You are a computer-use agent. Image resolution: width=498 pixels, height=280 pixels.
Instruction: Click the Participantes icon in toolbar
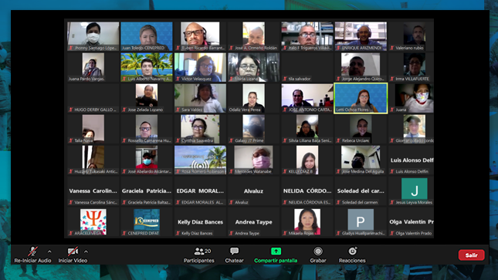[199, 251]
